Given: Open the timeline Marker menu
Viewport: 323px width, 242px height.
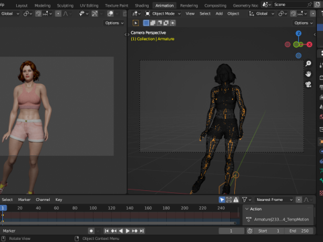Looking at the screenshot, I should pyautogui.click(x=24, y=200).
